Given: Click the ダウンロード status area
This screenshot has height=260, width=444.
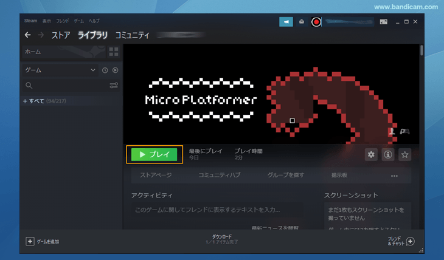Looking at the screenshot, I should point(222,239).
